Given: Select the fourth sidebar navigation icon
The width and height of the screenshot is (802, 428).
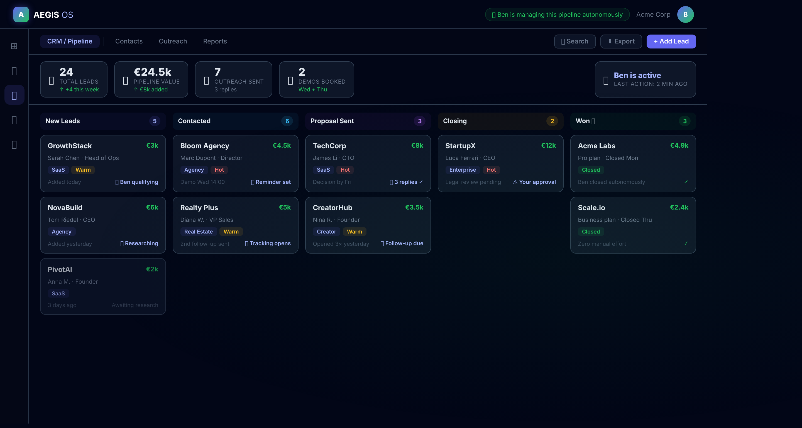Looking at the screenshot, I should click(x=14, y=120).
